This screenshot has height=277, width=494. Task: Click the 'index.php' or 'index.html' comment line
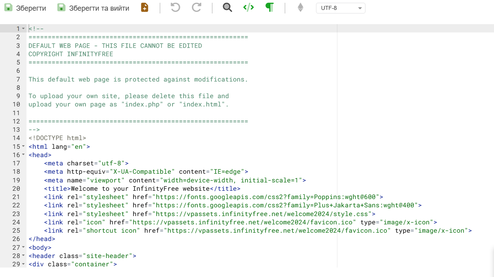[x=129, y=104]
